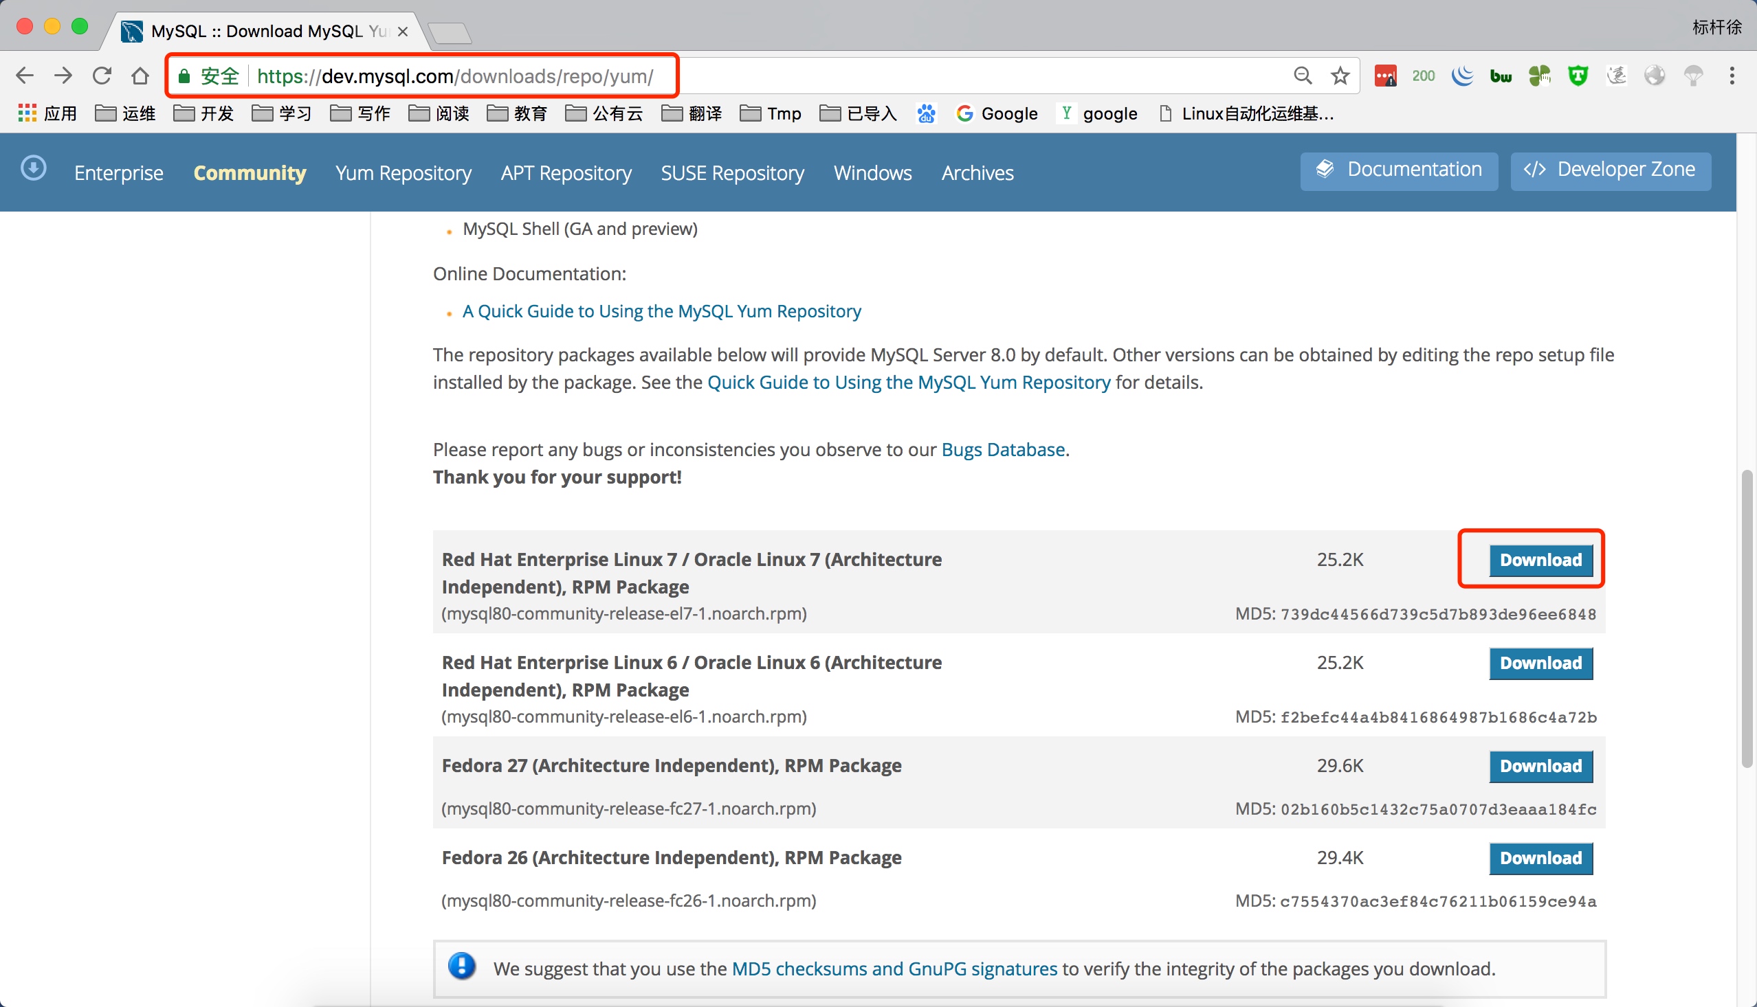The height and width of the screenshot is (1007, 1757).
Task: Click the Documentation button
Action: pyautogui.click(x=1399, y=170)
